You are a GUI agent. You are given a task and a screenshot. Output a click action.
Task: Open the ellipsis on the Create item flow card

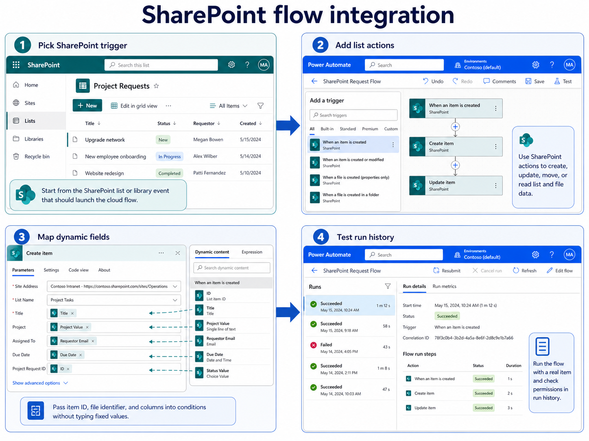[495, 147]
